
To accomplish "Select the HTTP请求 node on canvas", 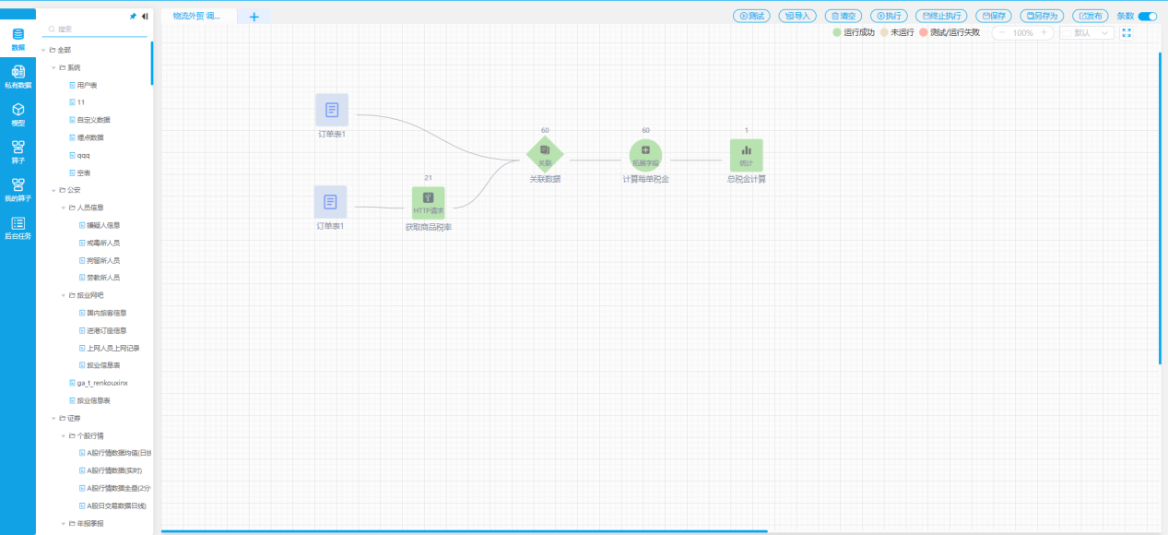I will pyautogui.click(x=428, y=203).
